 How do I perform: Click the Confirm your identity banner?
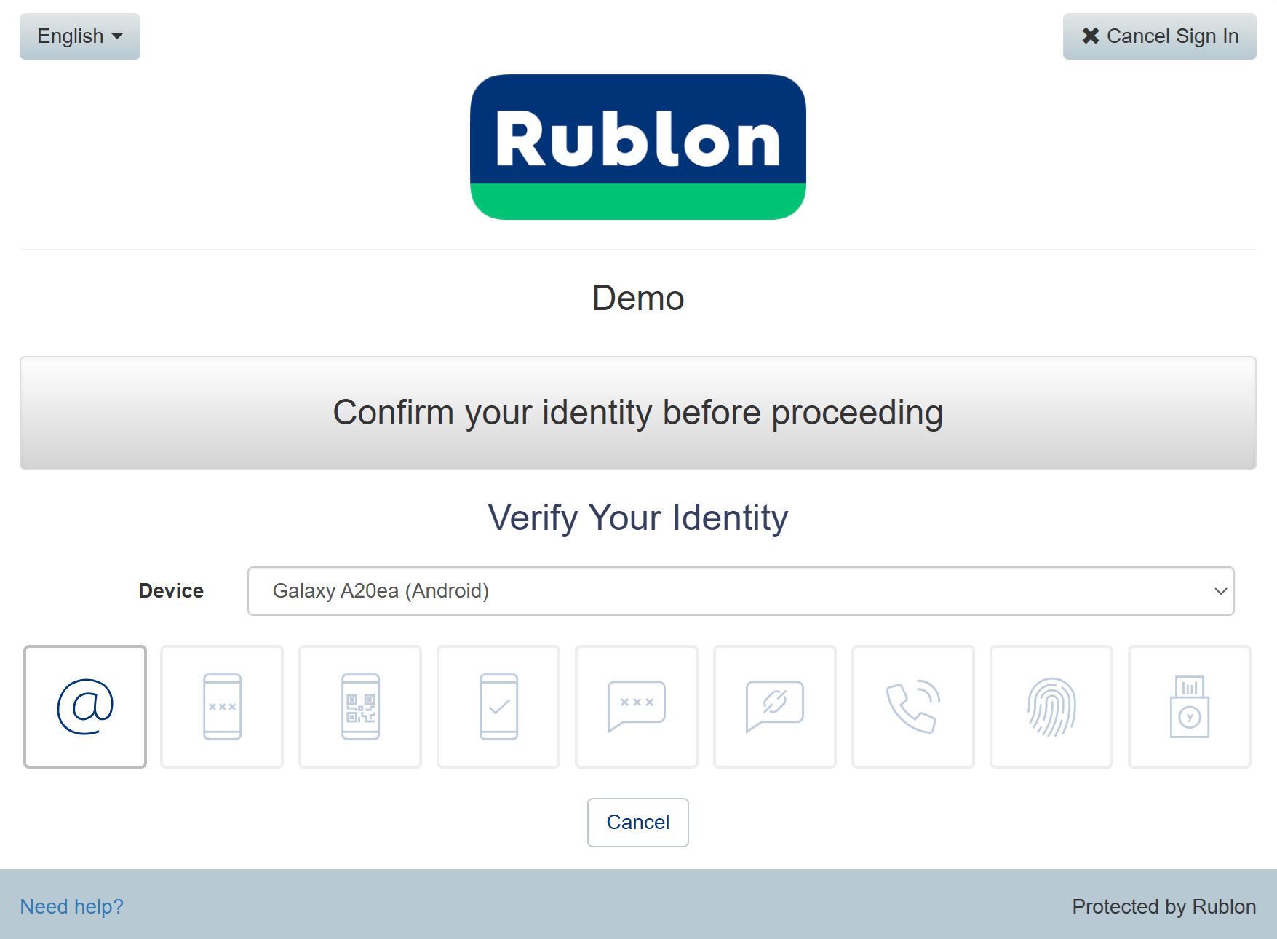(637, 413)
